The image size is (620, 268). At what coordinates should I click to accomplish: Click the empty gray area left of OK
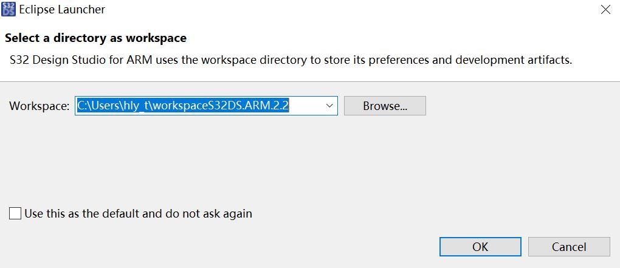click(x=243, y=247)
